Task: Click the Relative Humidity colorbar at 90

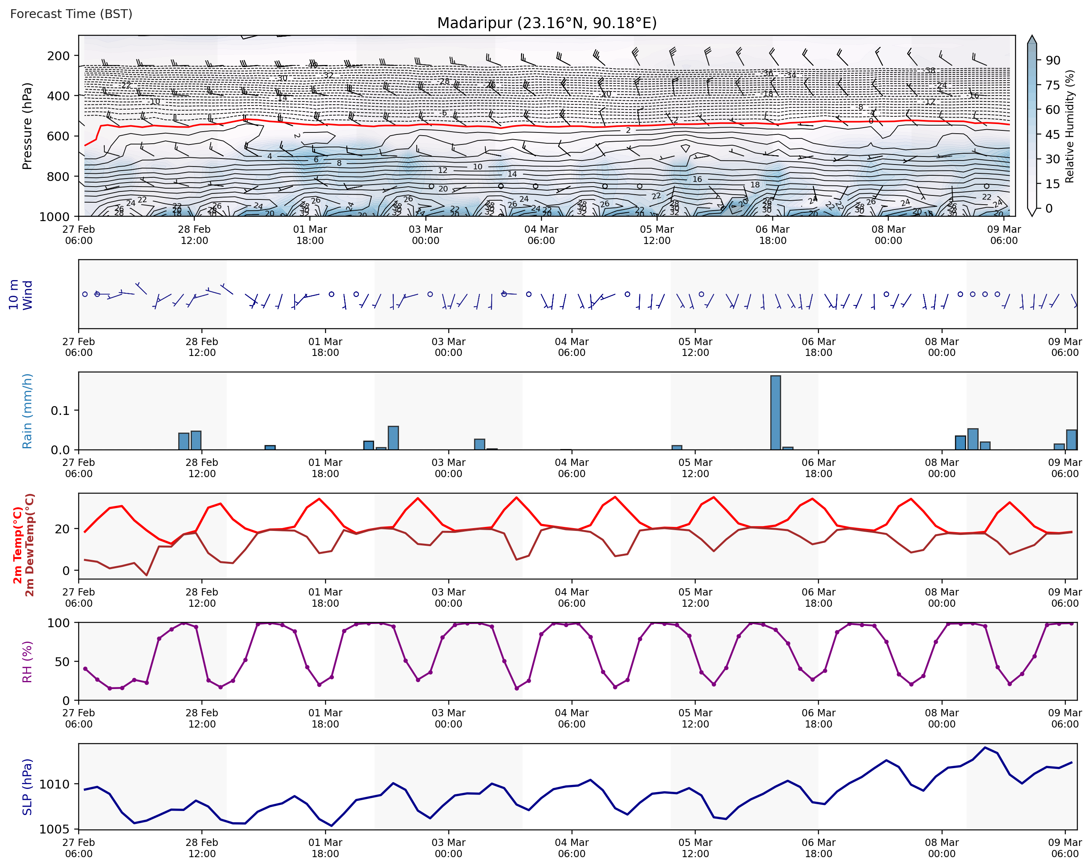Action: tap(1032, 60)
